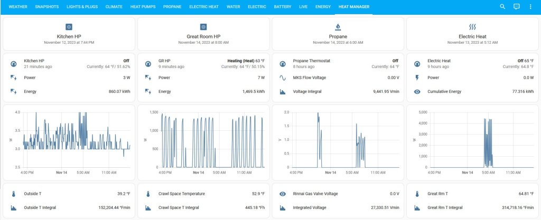Click the Outside T thermometer icon
This screenshot has width=541, height=220.
[13, 194]
